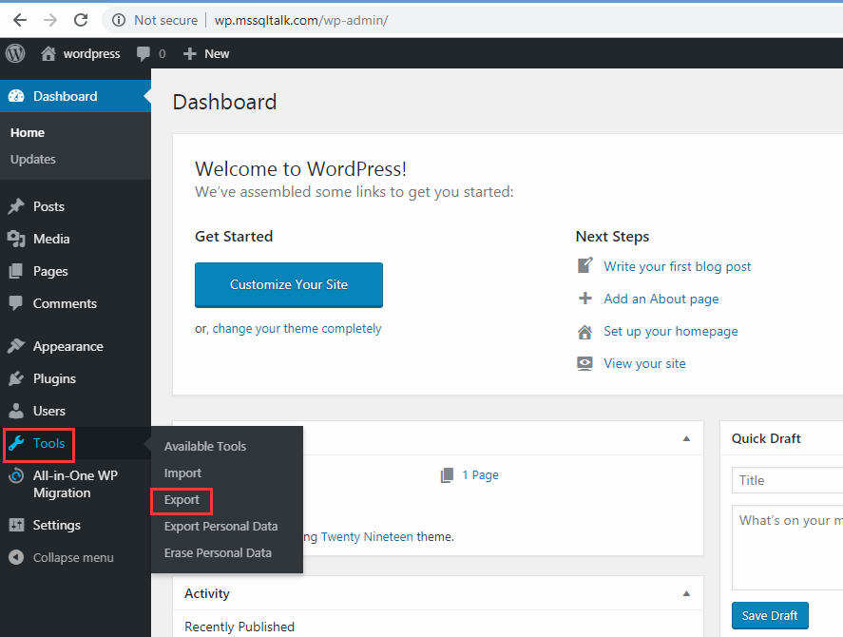Open All-in-One WP Migration menu
The image size is (843, 637).
coord(75,484)
